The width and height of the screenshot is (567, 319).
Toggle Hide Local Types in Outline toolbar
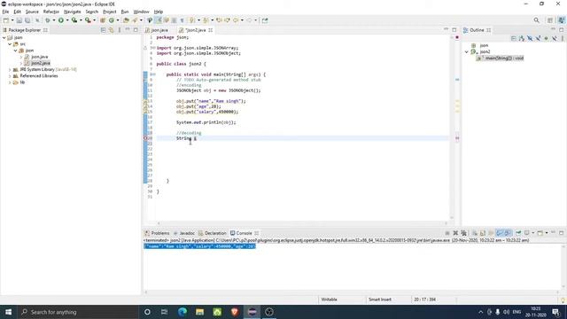pyautogui.click(x=555, y=37)
